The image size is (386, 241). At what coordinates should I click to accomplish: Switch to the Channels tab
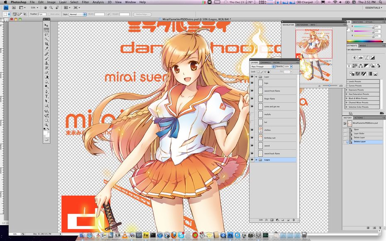coord(265,62)
